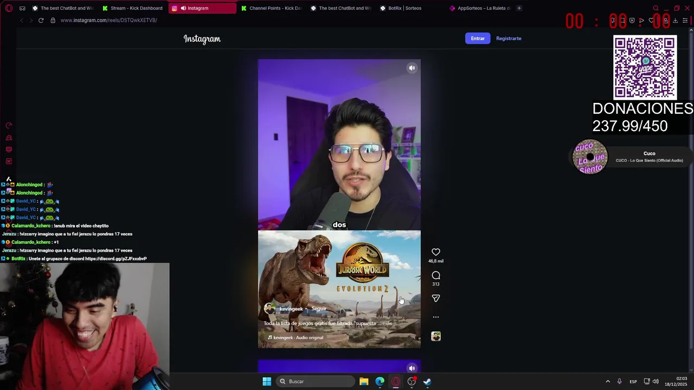694x390 pixels.
Task: Open the briefcase sidebar icon
Action: (x=9, y=138)
